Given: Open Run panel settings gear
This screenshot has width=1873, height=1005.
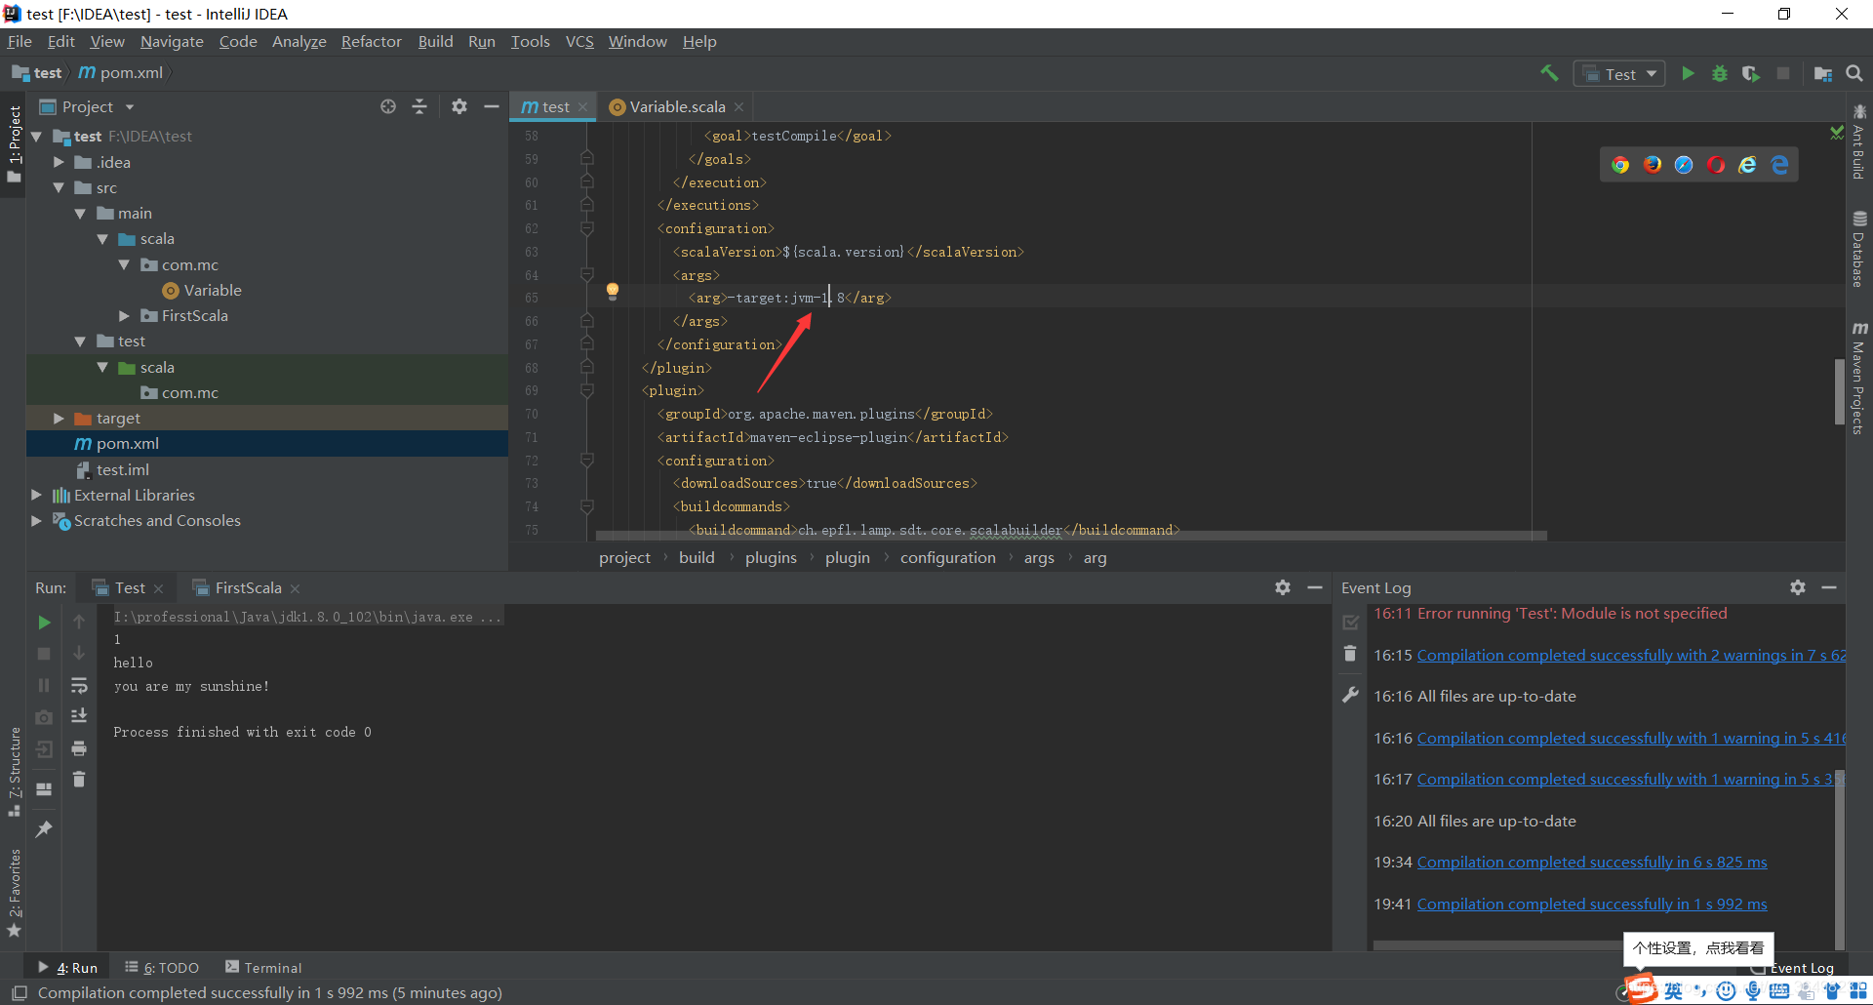Looking at the screenshot, I should tap(1283, 587).
